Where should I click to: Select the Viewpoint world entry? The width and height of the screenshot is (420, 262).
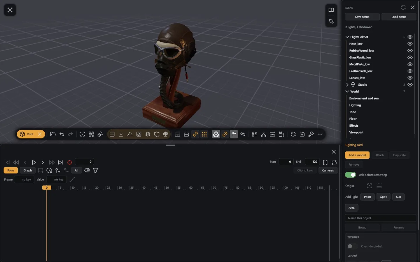click(356, 132)
